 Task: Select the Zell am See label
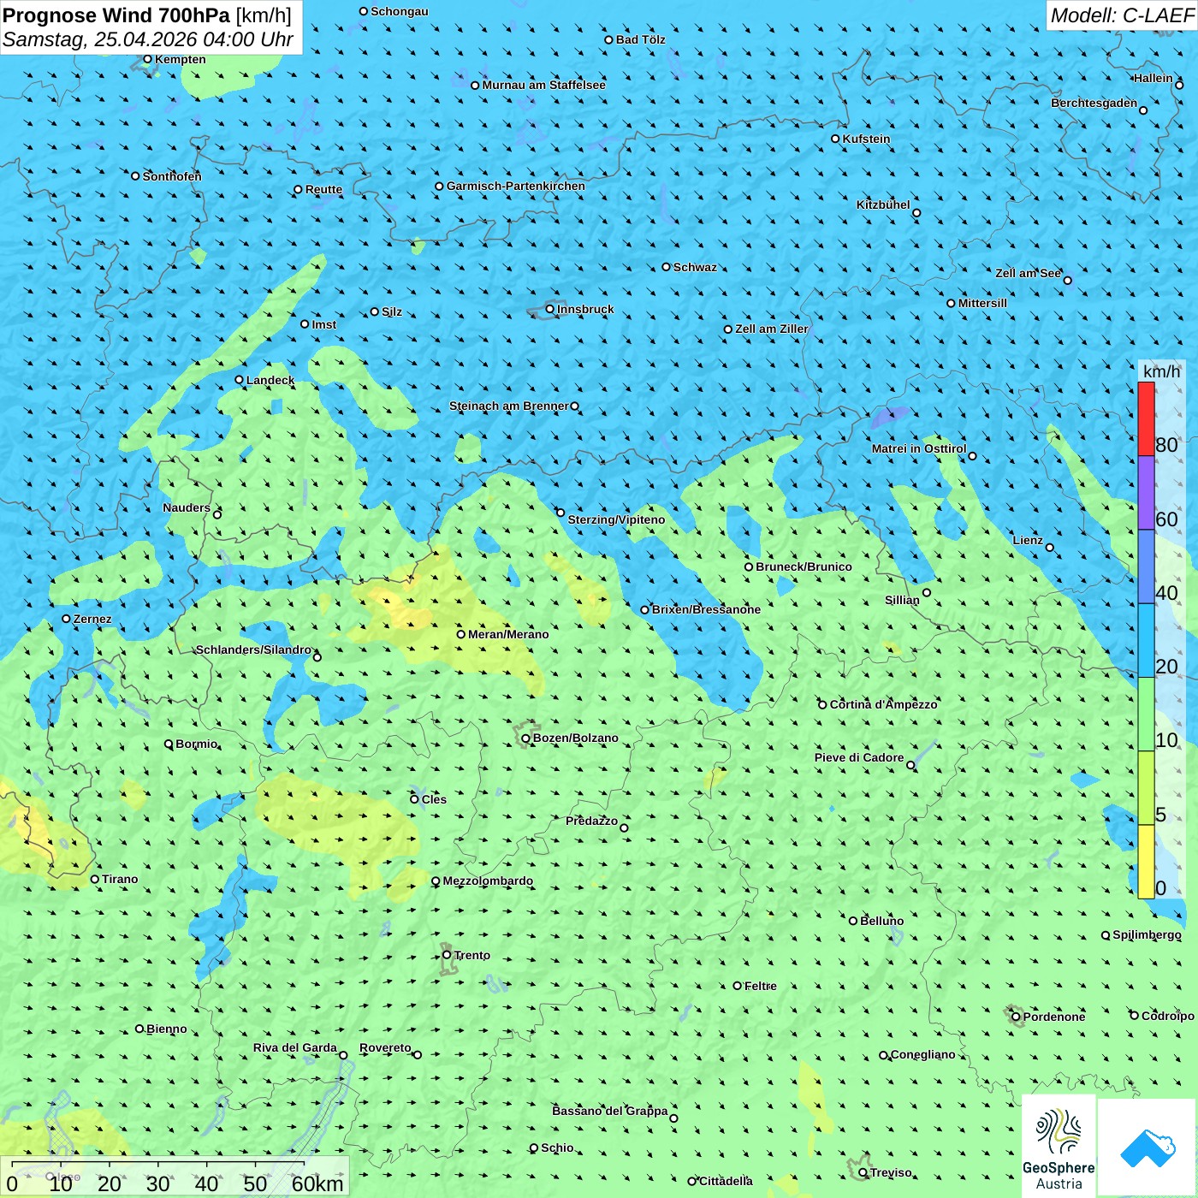coord(1028,273)
